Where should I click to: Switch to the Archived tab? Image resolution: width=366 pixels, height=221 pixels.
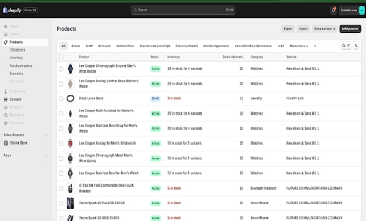pyautogui.click(x=104, y=46)
